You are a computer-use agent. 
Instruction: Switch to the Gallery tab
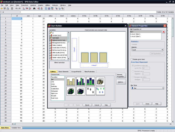(53, 72)
